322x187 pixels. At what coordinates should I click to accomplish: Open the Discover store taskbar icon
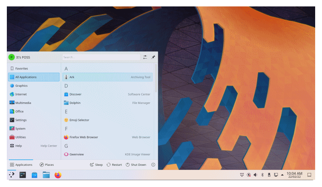coord(35,175)
